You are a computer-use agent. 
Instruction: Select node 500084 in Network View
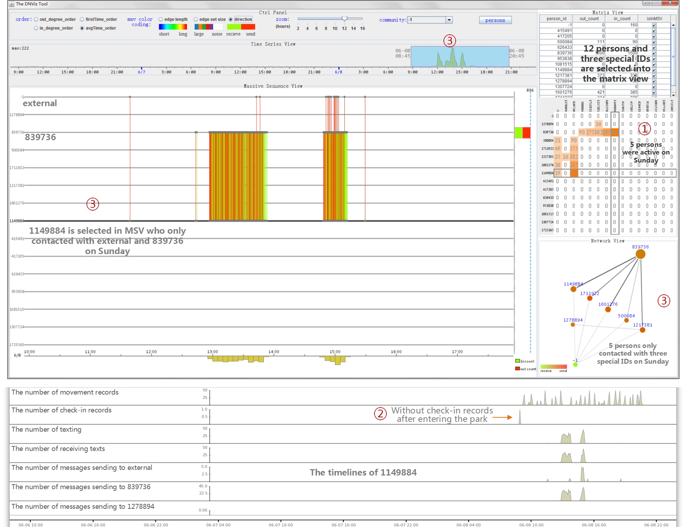coord(626,320)
